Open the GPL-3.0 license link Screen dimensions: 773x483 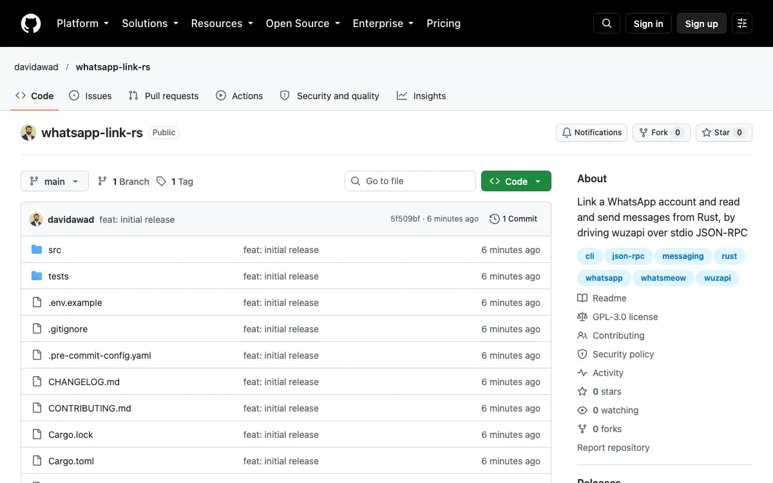point(625,317)
